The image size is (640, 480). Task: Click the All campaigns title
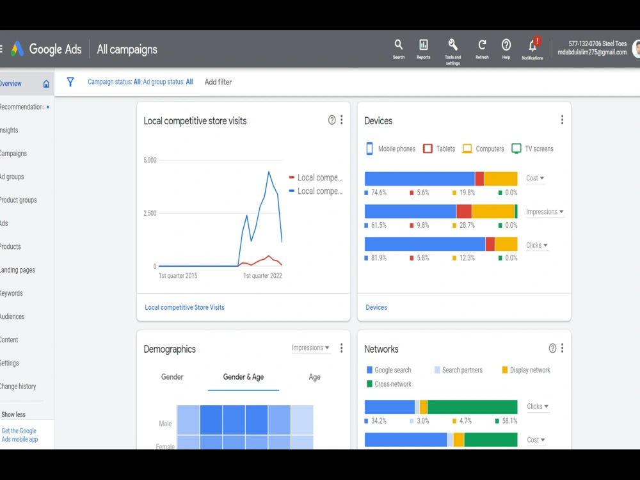[127, 49]
